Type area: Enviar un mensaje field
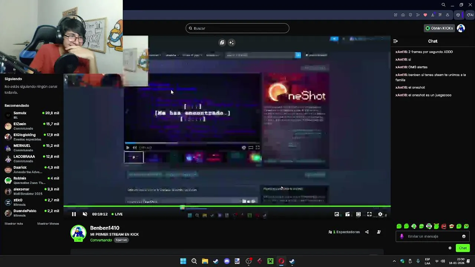This screenshot has height=267, width=475. (433, 236)
